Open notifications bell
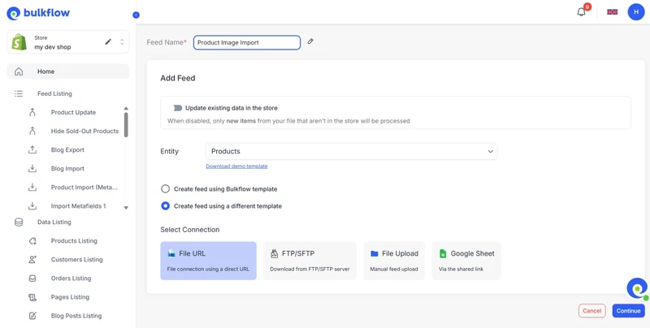The image size is (650, 328). (582, 11)
